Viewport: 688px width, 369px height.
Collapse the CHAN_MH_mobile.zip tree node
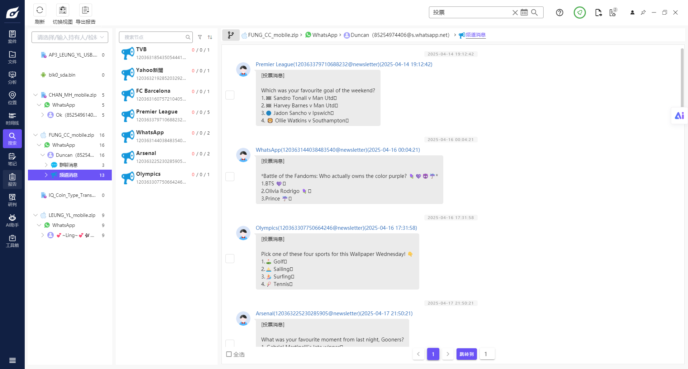[35, 95]
